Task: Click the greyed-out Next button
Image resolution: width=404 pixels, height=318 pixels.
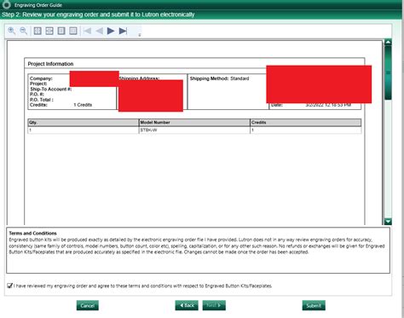Action: pos(214,305)
